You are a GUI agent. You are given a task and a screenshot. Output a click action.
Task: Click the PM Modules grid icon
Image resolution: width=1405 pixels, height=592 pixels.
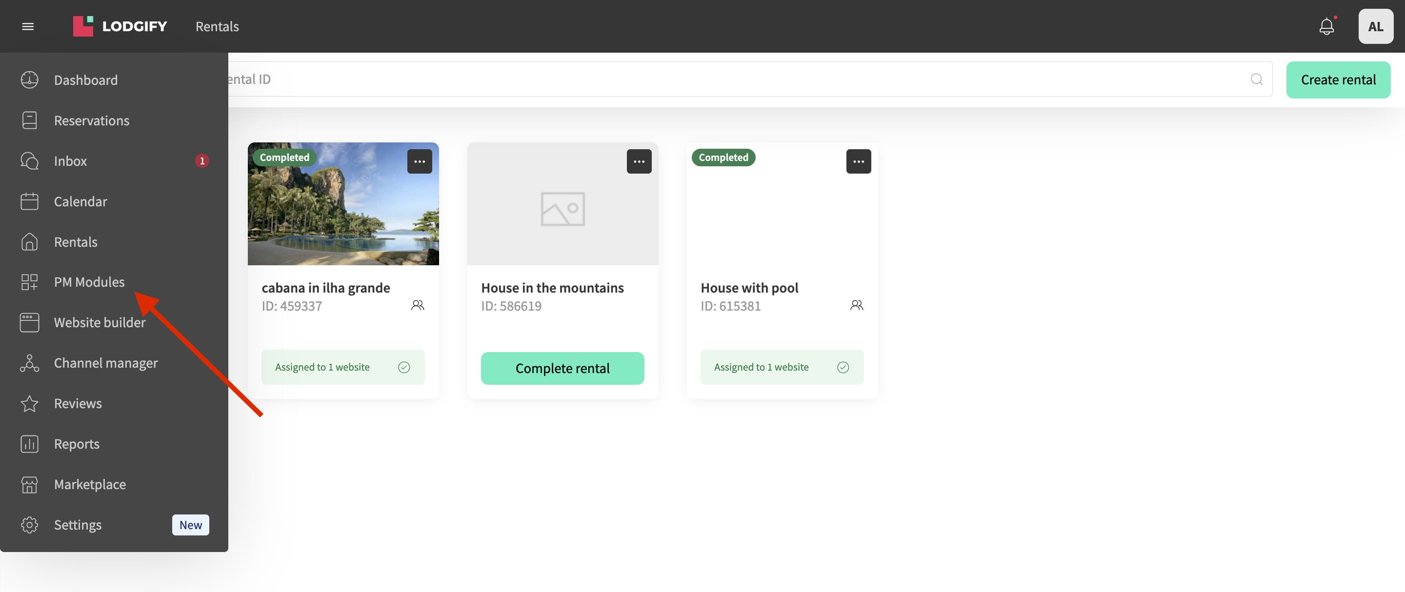(x=29, y=282)
